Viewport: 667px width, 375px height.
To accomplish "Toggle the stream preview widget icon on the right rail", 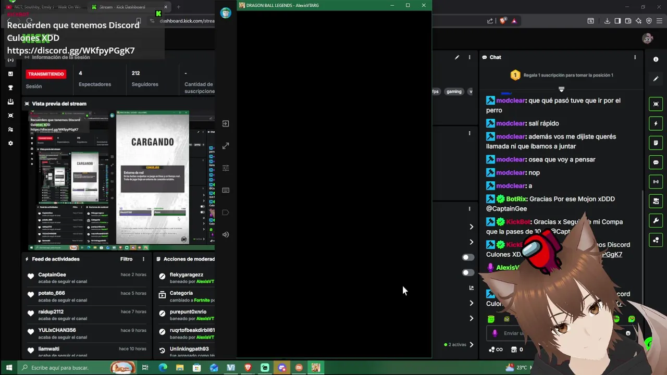I will click(x=656, y=104).
